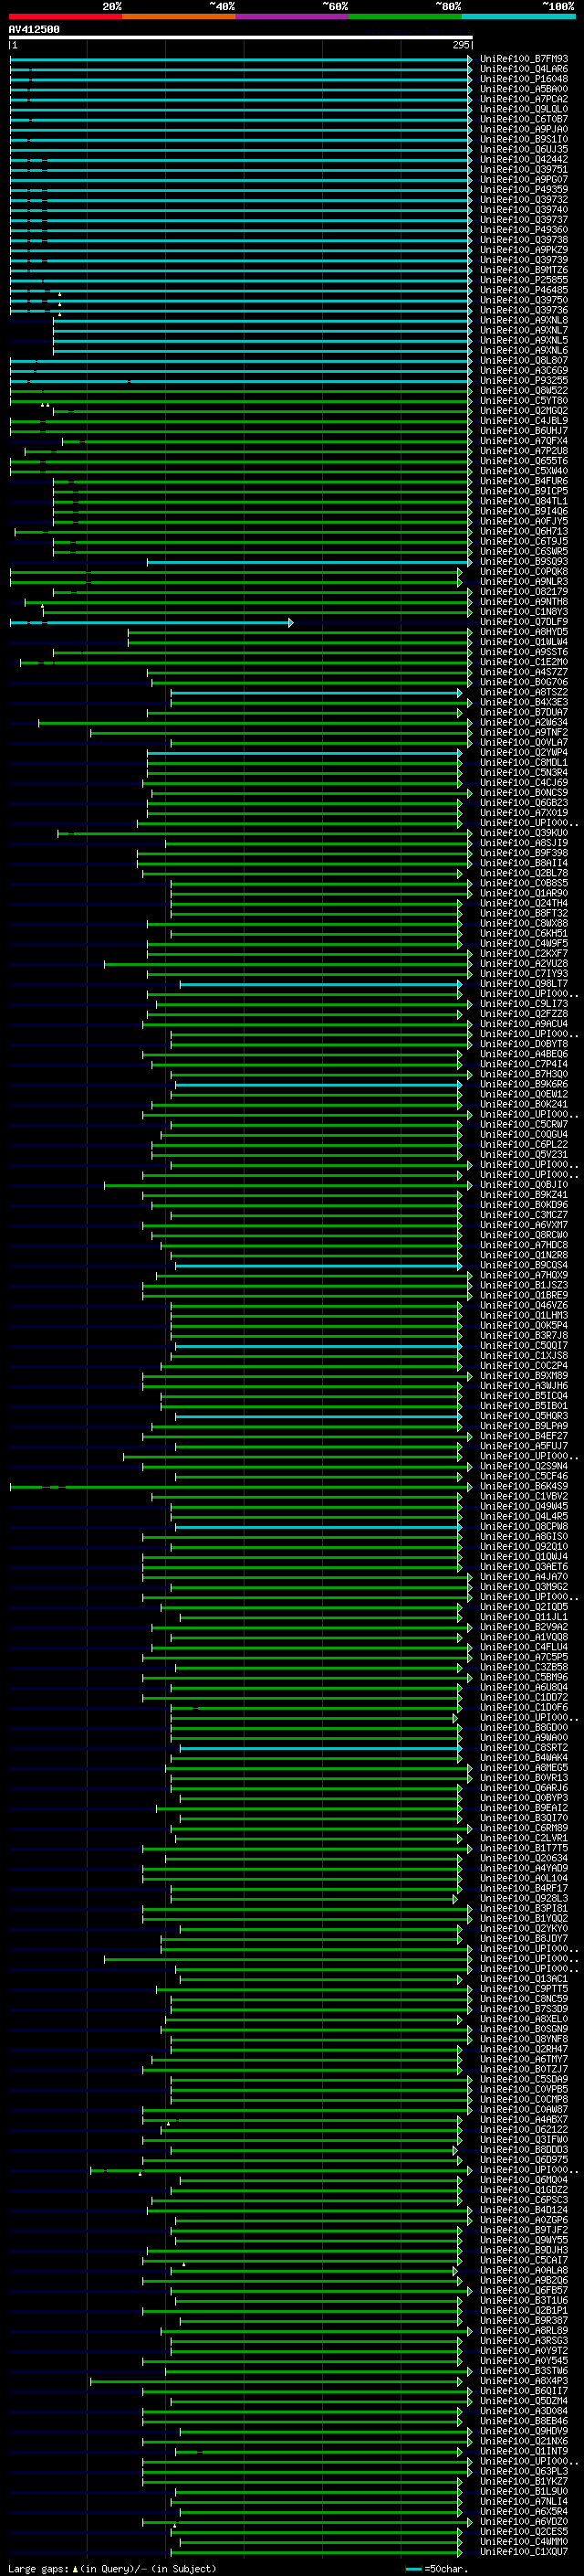Viewport: 584px width, 2576px height.
Task: Select the UniRef100_Q7DLF9 label
Action: [524, 621]
